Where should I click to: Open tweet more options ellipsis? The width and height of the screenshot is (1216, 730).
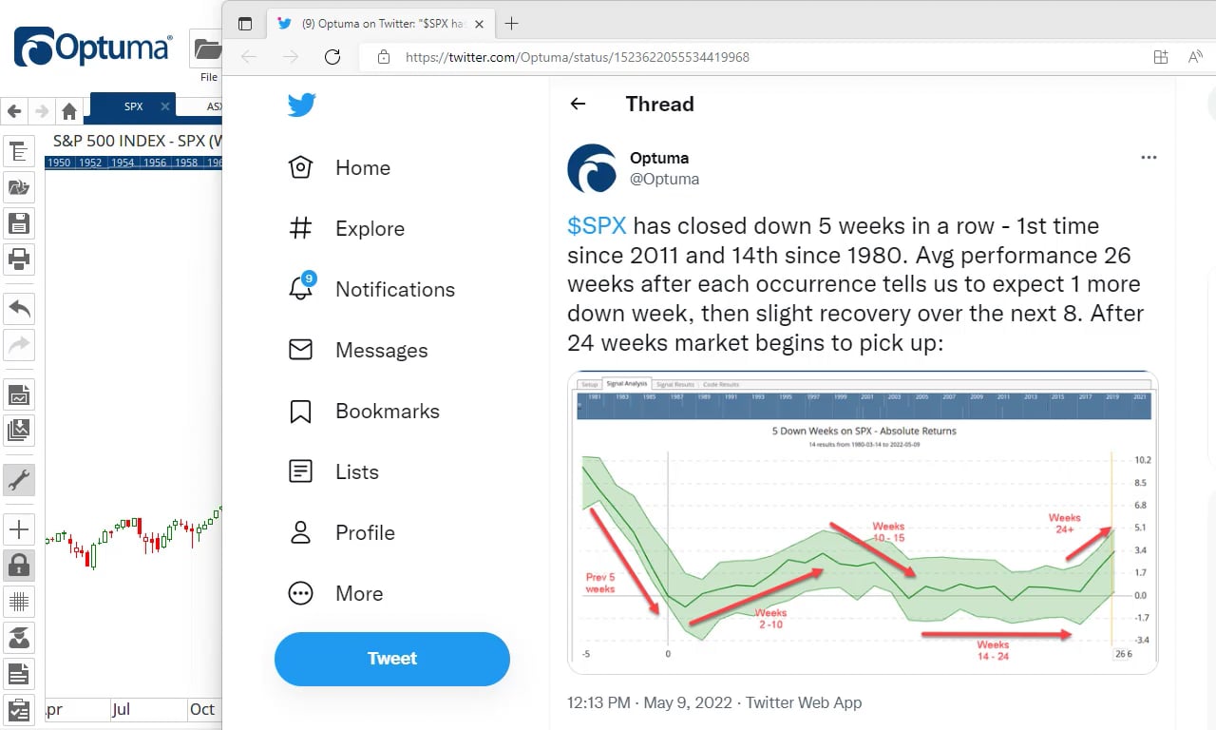pos(1149,158)
